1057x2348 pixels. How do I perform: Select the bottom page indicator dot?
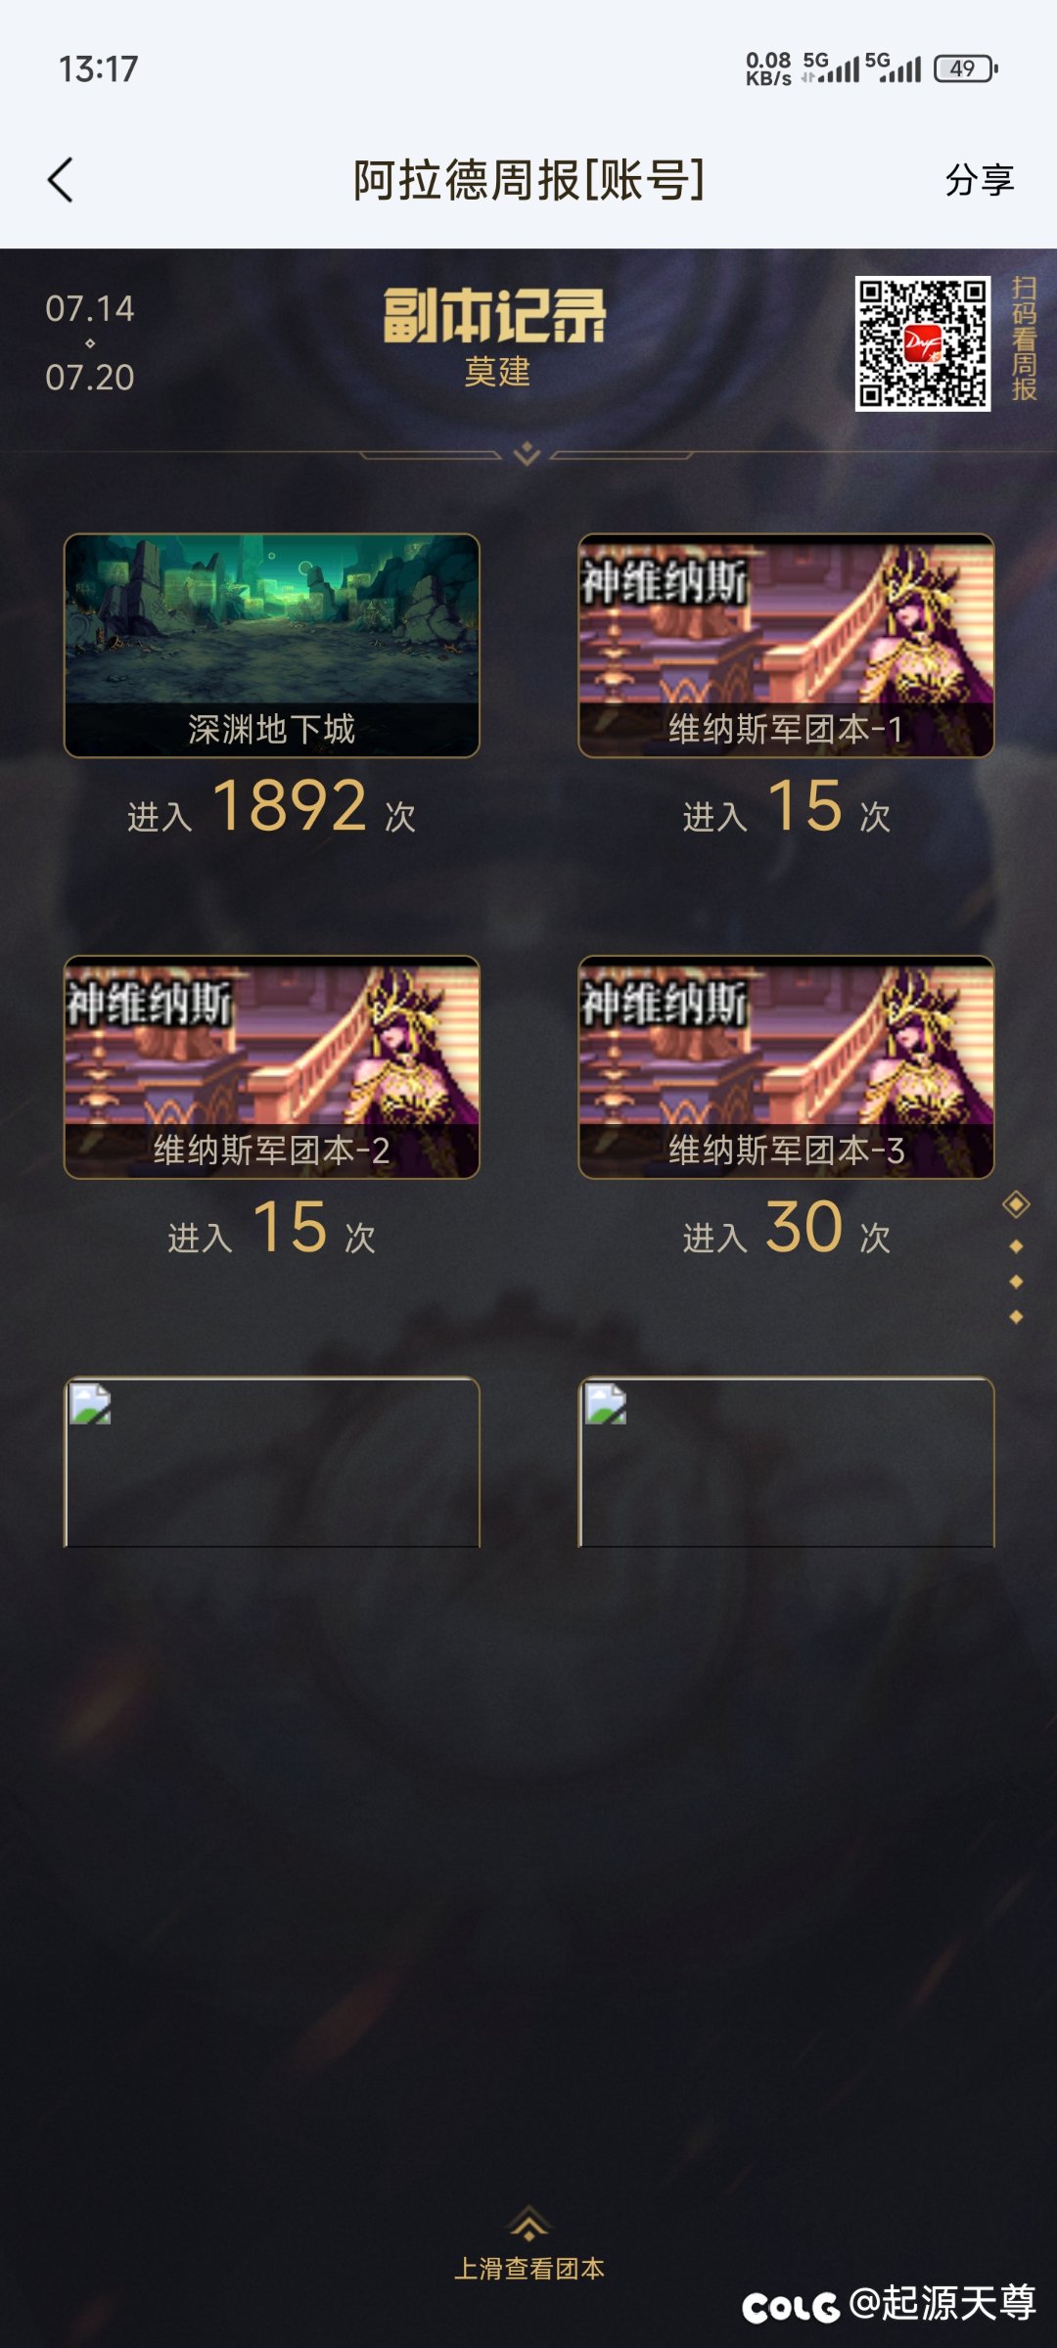[x=1017, y=1317]
